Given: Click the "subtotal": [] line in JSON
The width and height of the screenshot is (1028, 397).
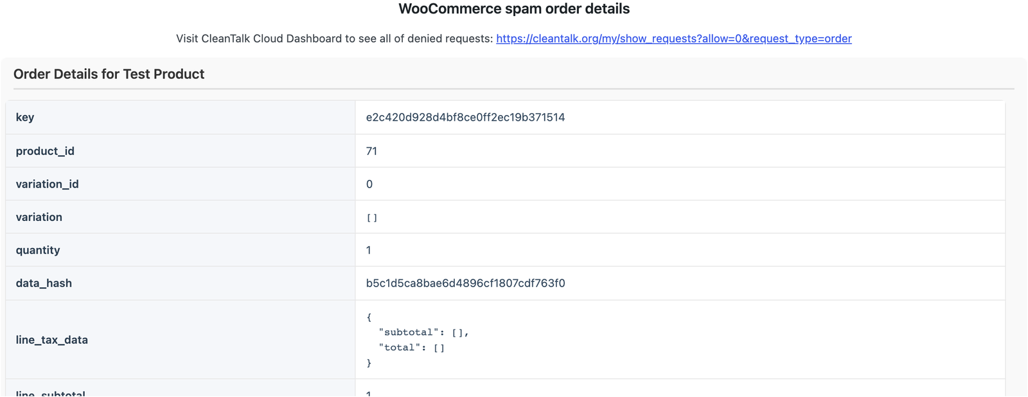Looking at the screenshot, I should pyautogui.click(x=424, y=332).
